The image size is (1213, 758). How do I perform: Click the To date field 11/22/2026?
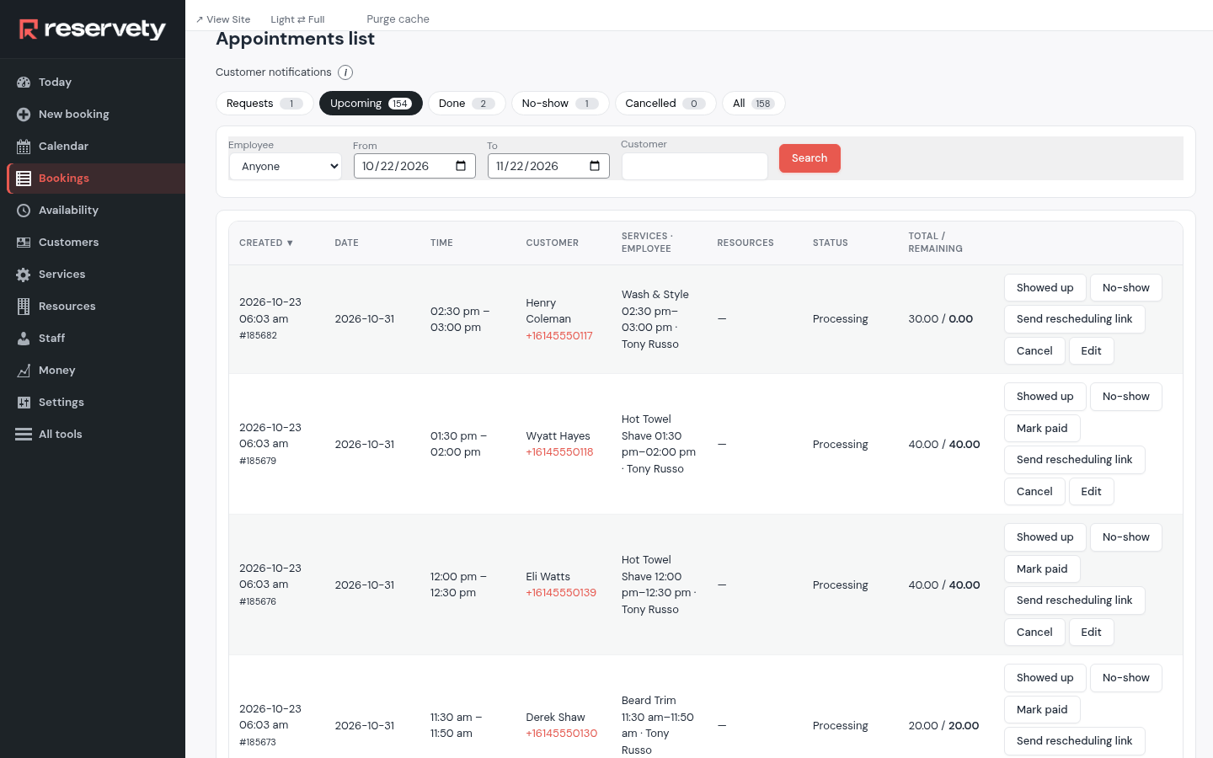point(548,166)
